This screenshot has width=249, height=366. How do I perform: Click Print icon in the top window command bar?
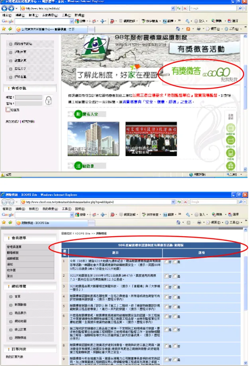tap(199, 29)
